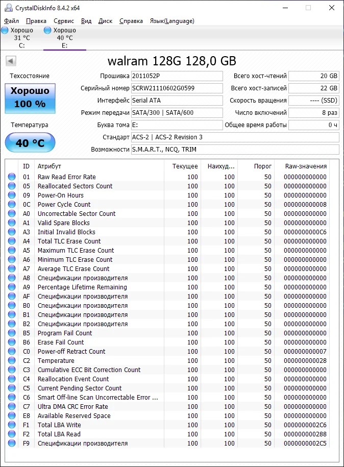
Task: Click the Порог column header
Action: pyautogui.click(x=256, y=166)
